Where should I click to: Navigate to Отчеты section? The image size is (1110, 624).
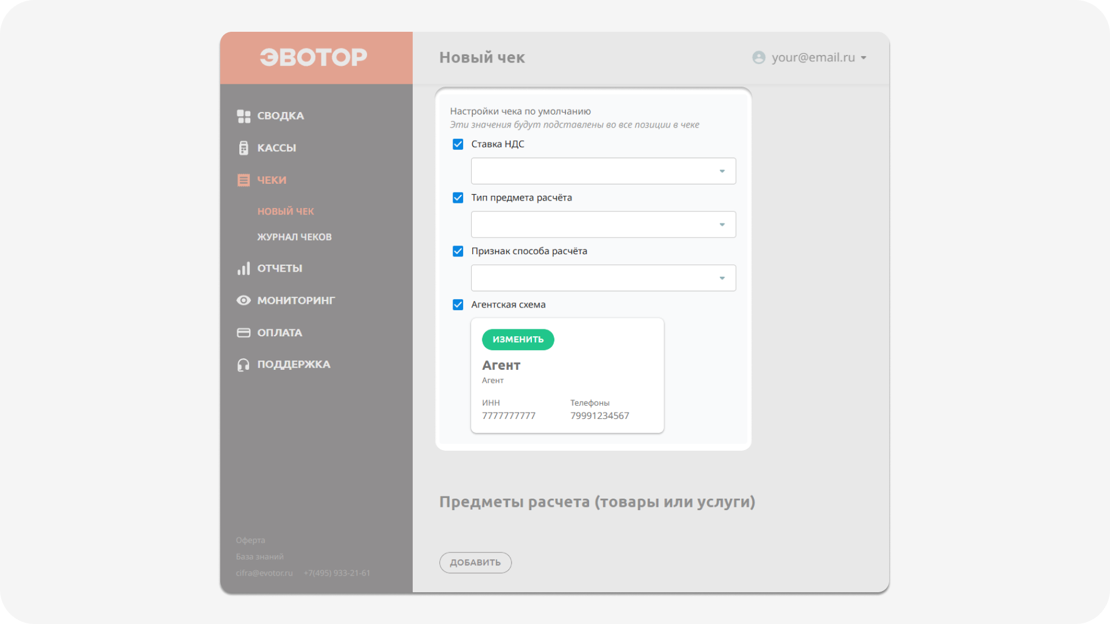280,269
